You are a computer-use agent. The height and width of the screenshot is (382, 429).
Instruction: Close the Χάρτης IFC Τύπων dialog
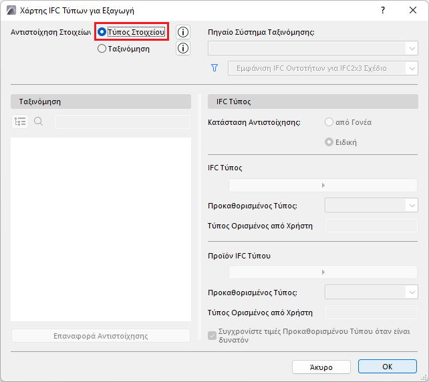[x=413, y=11]
